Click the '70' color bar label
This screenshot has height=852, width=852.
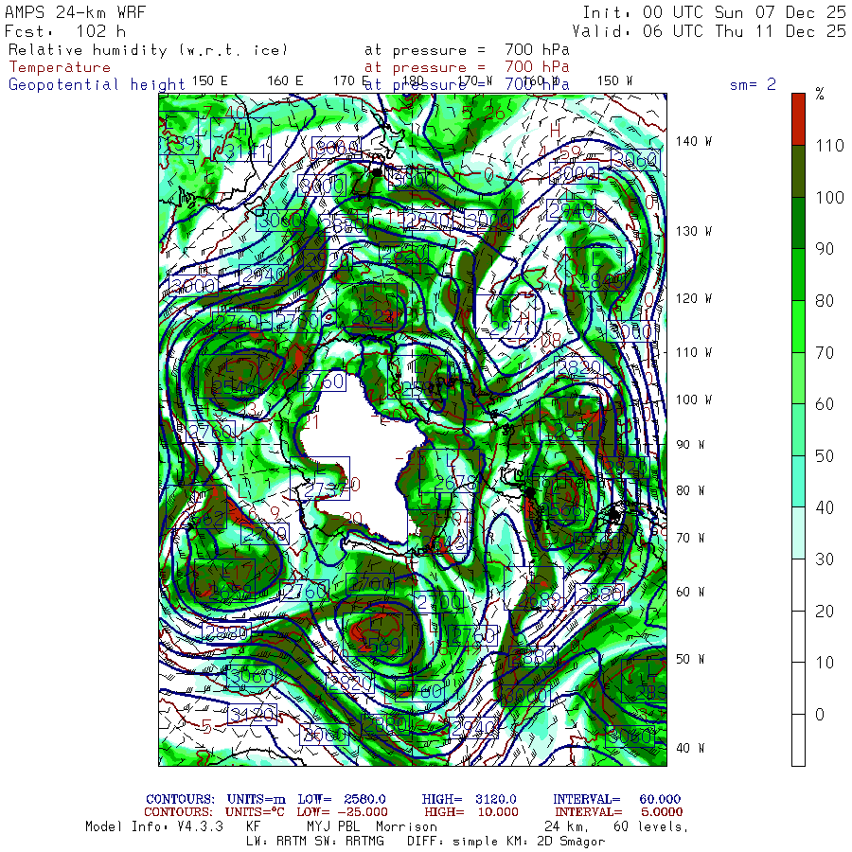click(825, 353)
